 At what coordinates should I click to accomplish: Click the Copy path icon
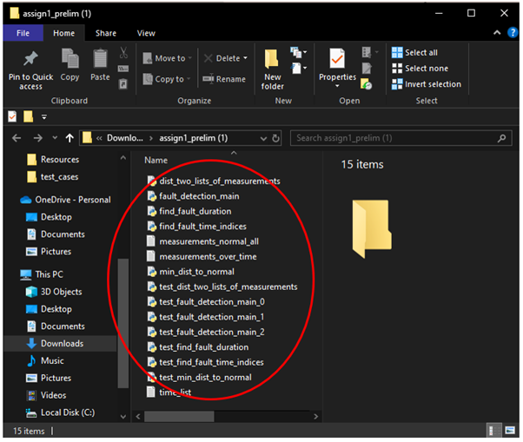123,69
